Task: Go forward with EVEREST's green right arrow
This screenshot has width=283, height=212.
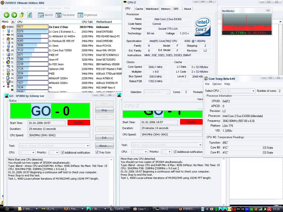Action: tap(14, 15)
